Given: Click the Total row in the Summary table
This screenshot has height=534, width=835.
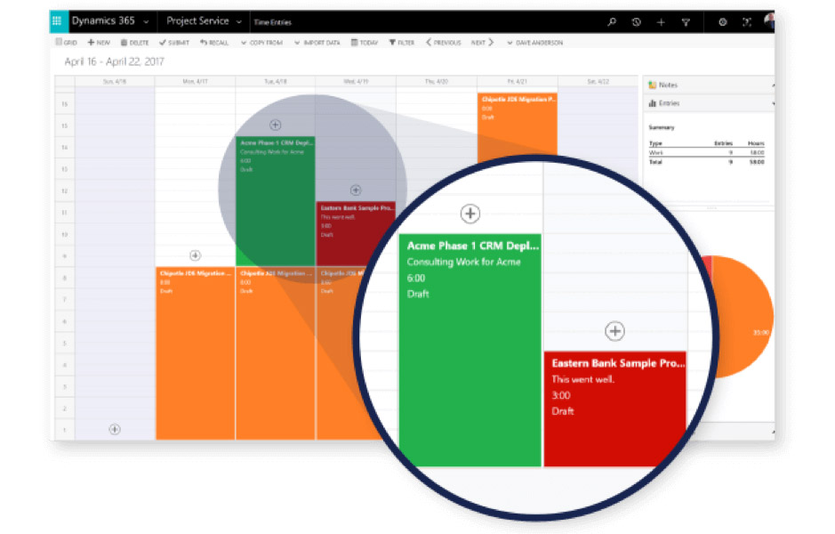Looking at the screenshot, I should tap(707, 161).
